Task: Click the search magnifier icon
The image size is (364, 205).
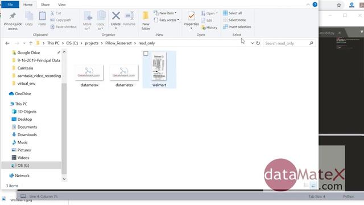Action: click(x=311, y=43)
